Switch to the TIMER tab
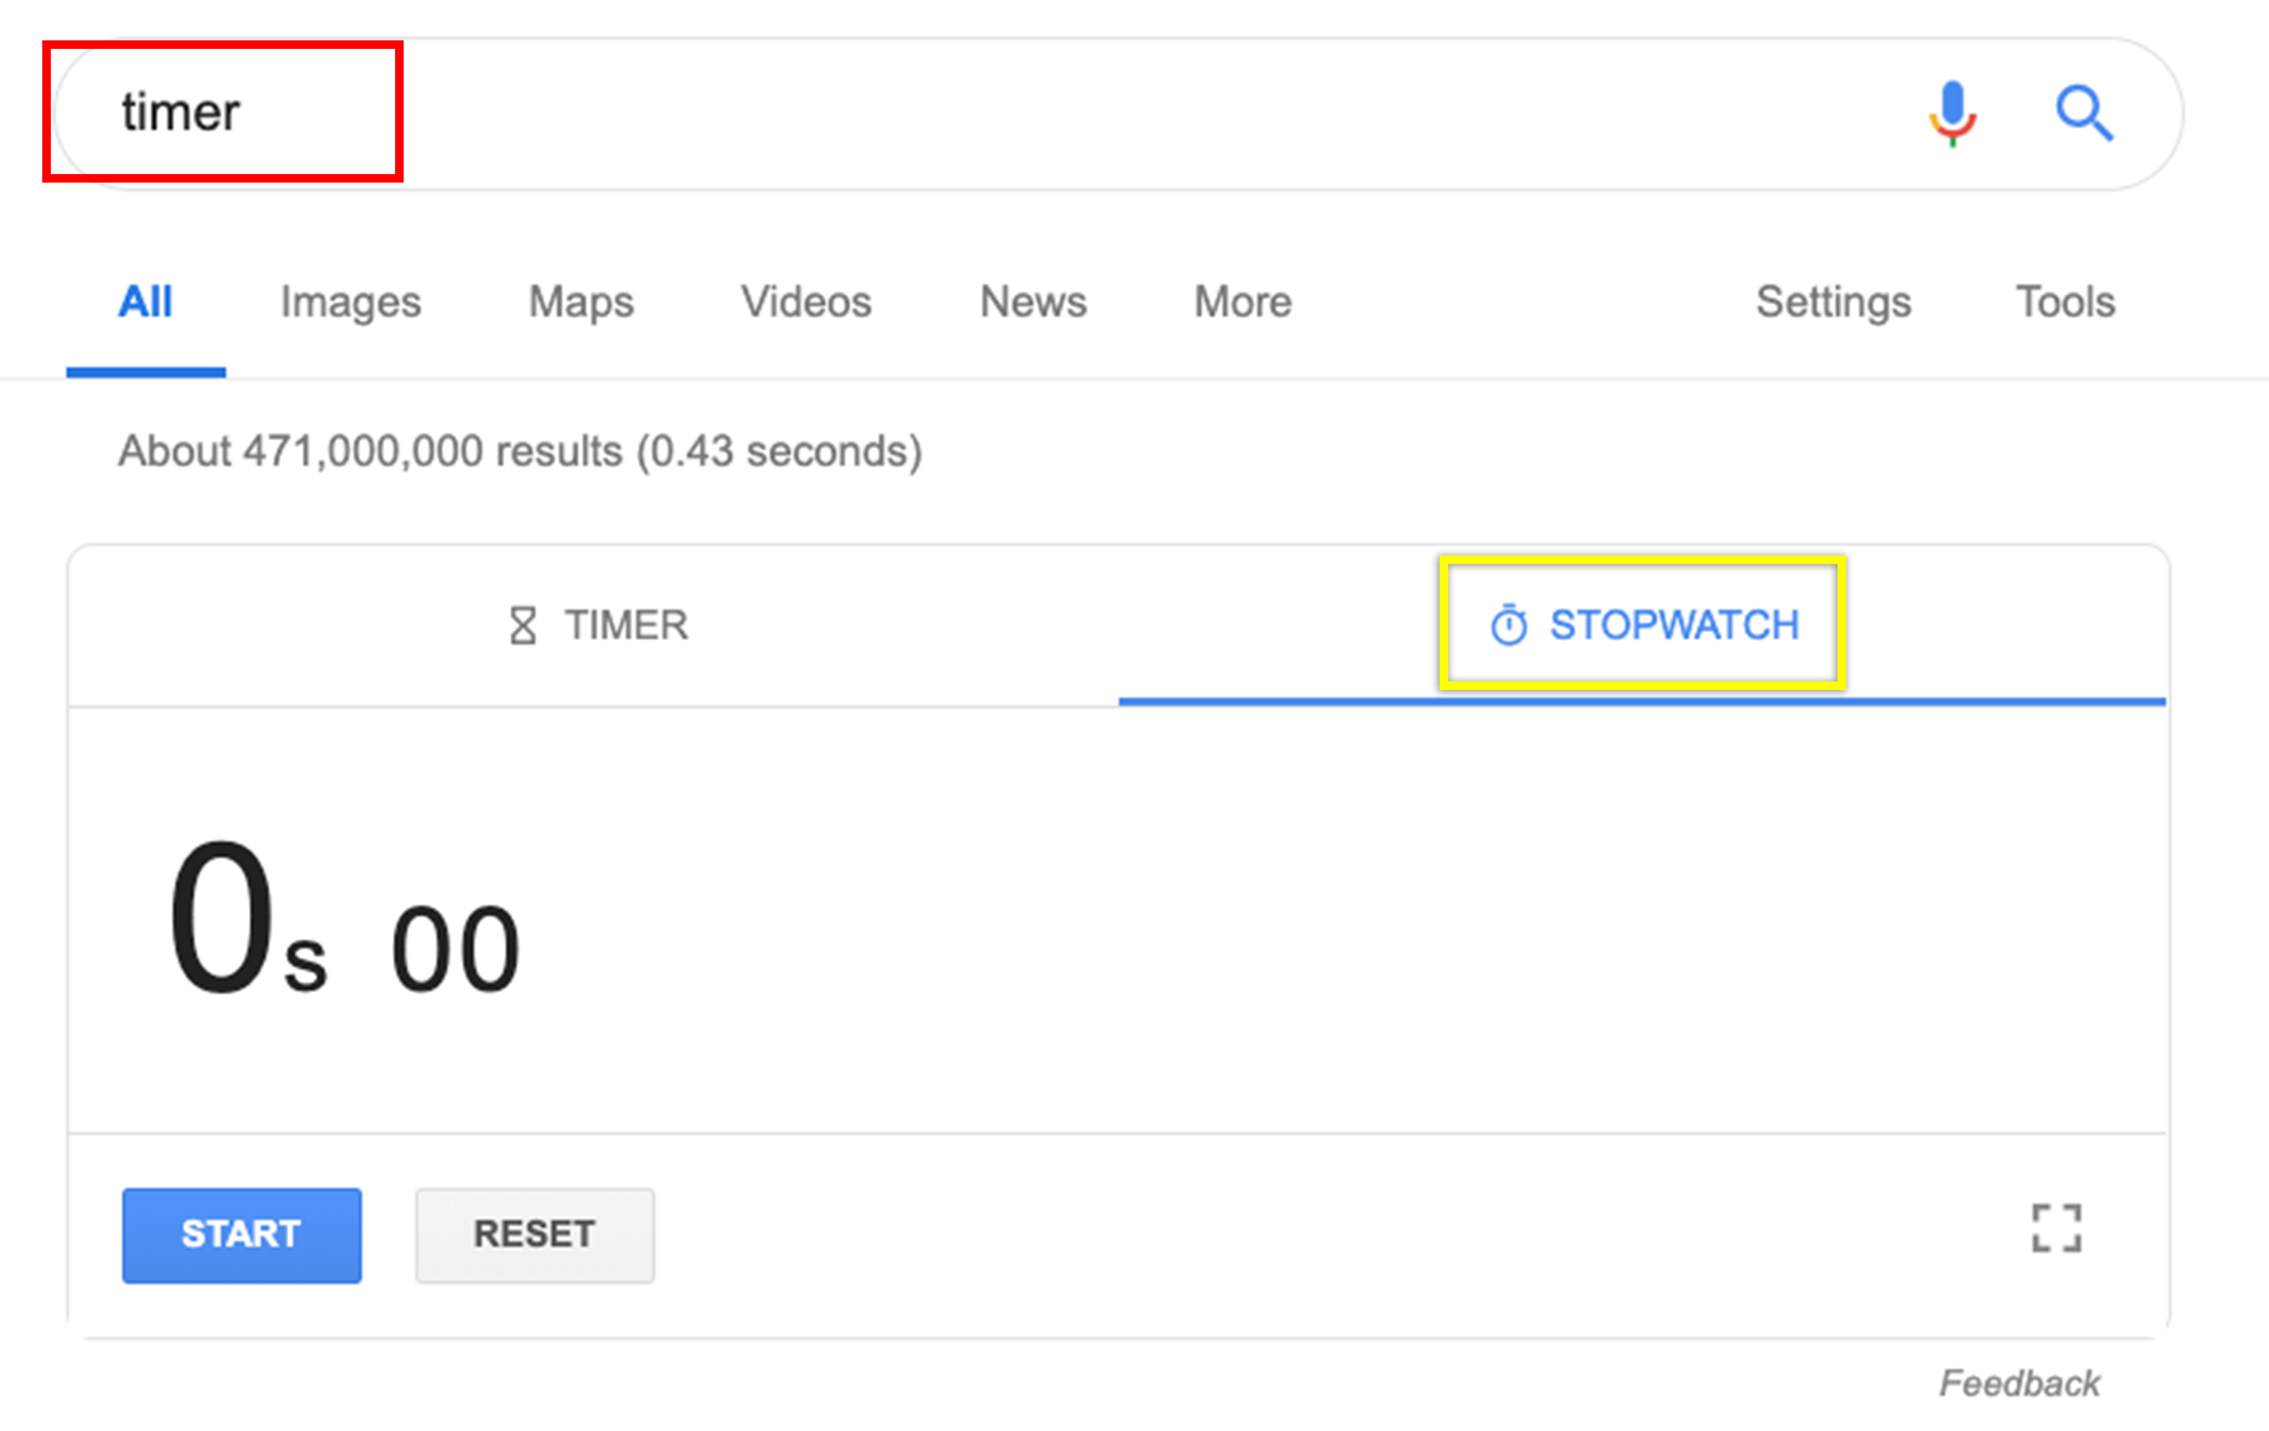 click(596, 626)
